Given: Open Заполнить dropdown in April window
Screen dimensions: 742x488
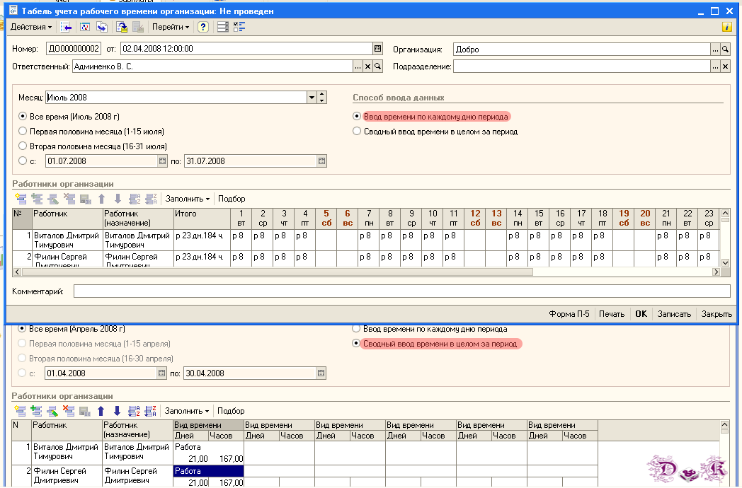Looking at the screenshot, I should coord(186,411).
